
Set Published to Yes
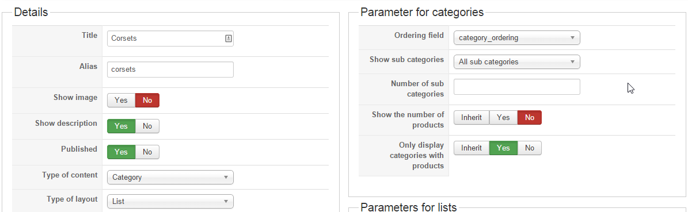(x=121, y=152)
